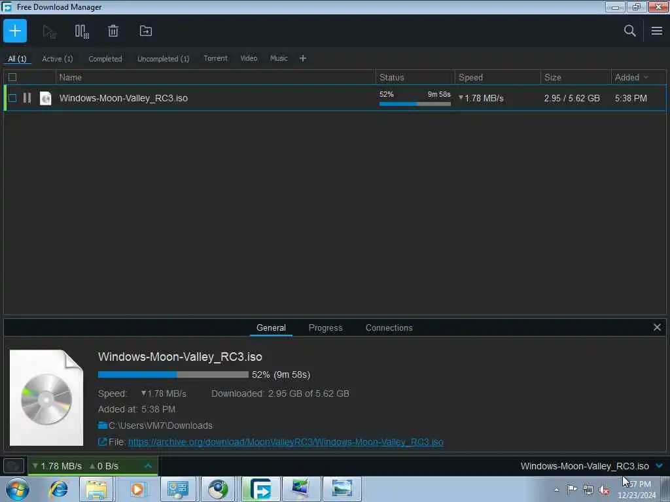Collapse details using chevron by status bar filename

click(659, 465)
